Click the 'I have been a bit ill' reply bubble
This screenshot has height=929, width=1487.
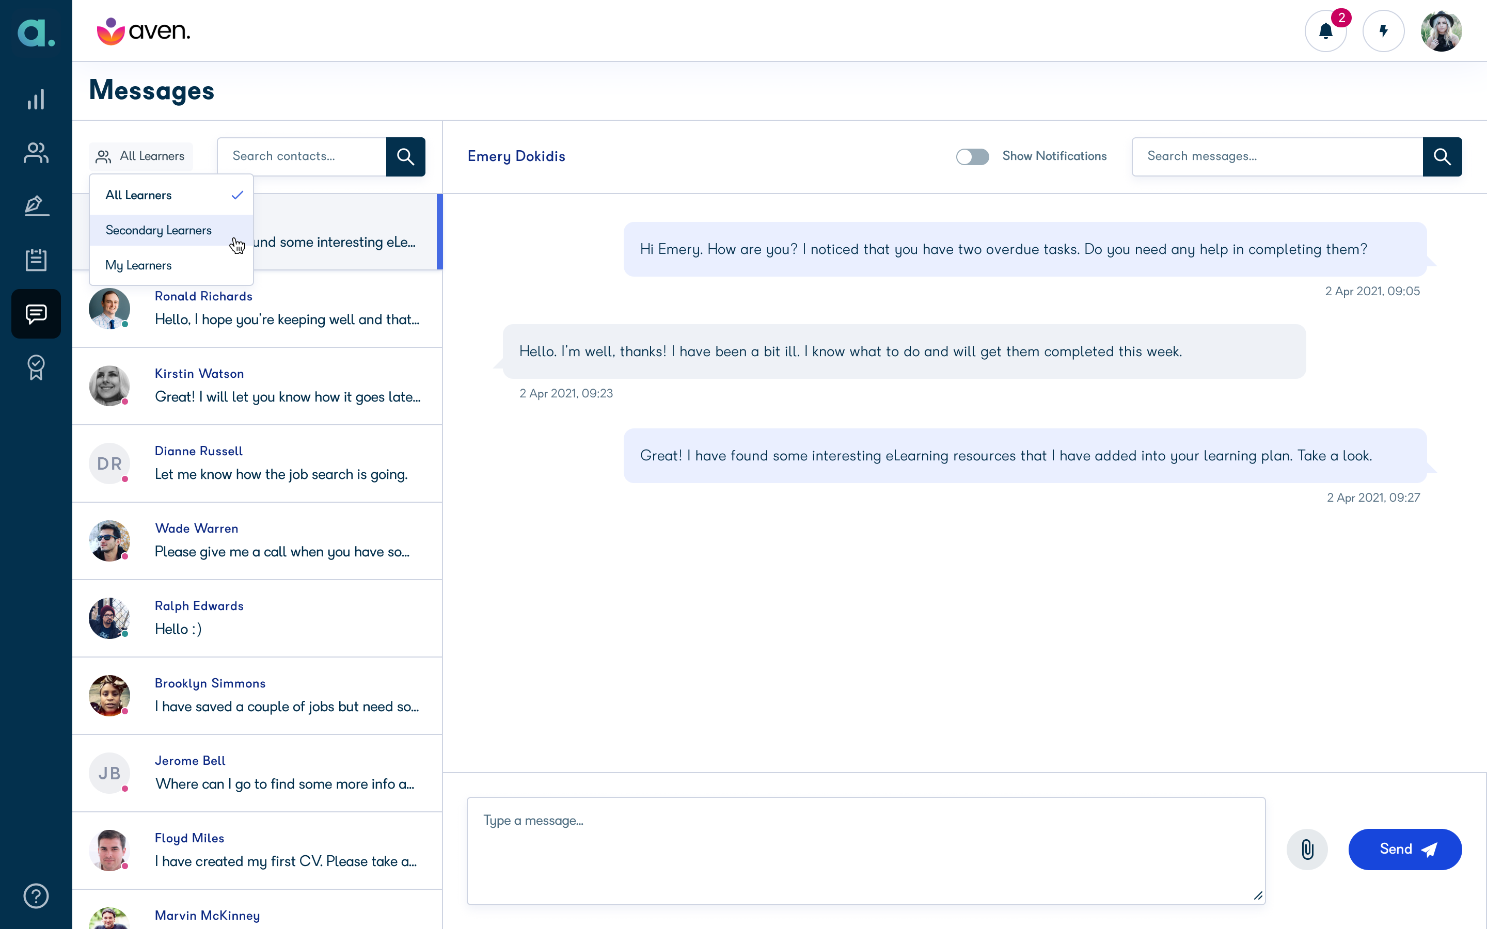(904, 351)
